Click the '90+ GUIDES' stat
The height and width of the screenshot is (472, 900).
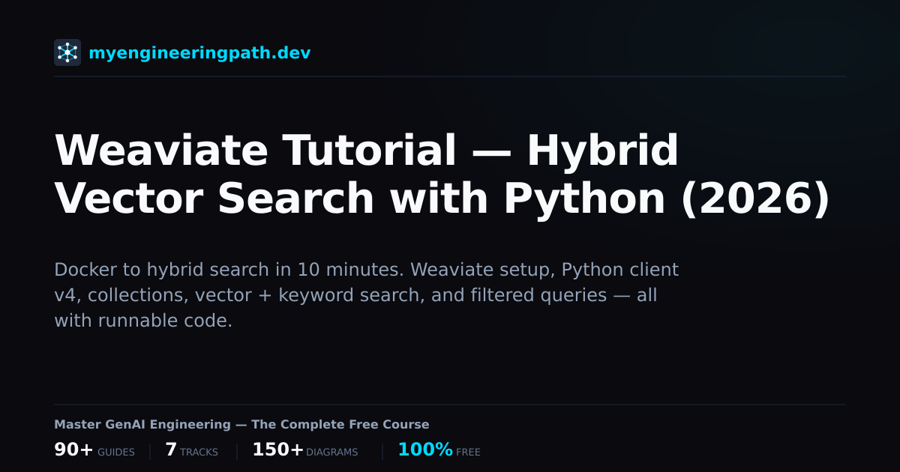click(94, 450)
